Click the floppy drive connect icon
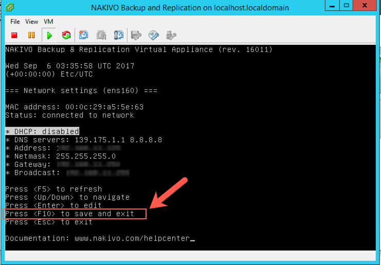 coord(136,35)
